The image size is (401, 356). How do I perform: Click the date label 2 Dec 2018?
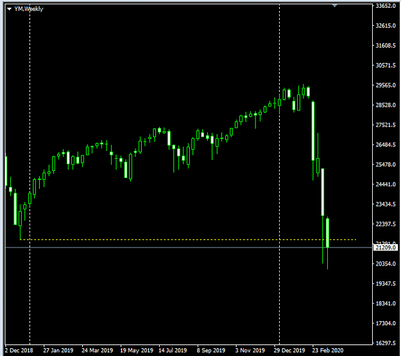click(x=19, y=350)
